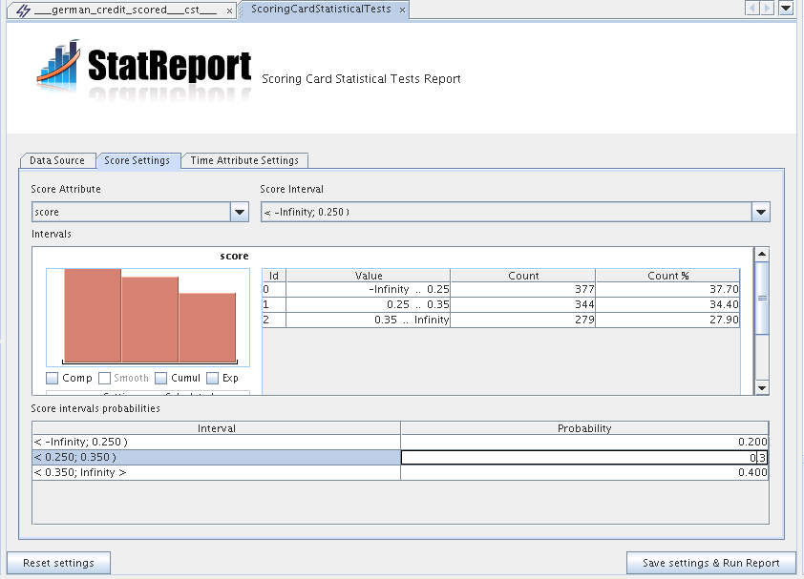
Task: Click the Score Interval combo box field
Action: point(507,212)
